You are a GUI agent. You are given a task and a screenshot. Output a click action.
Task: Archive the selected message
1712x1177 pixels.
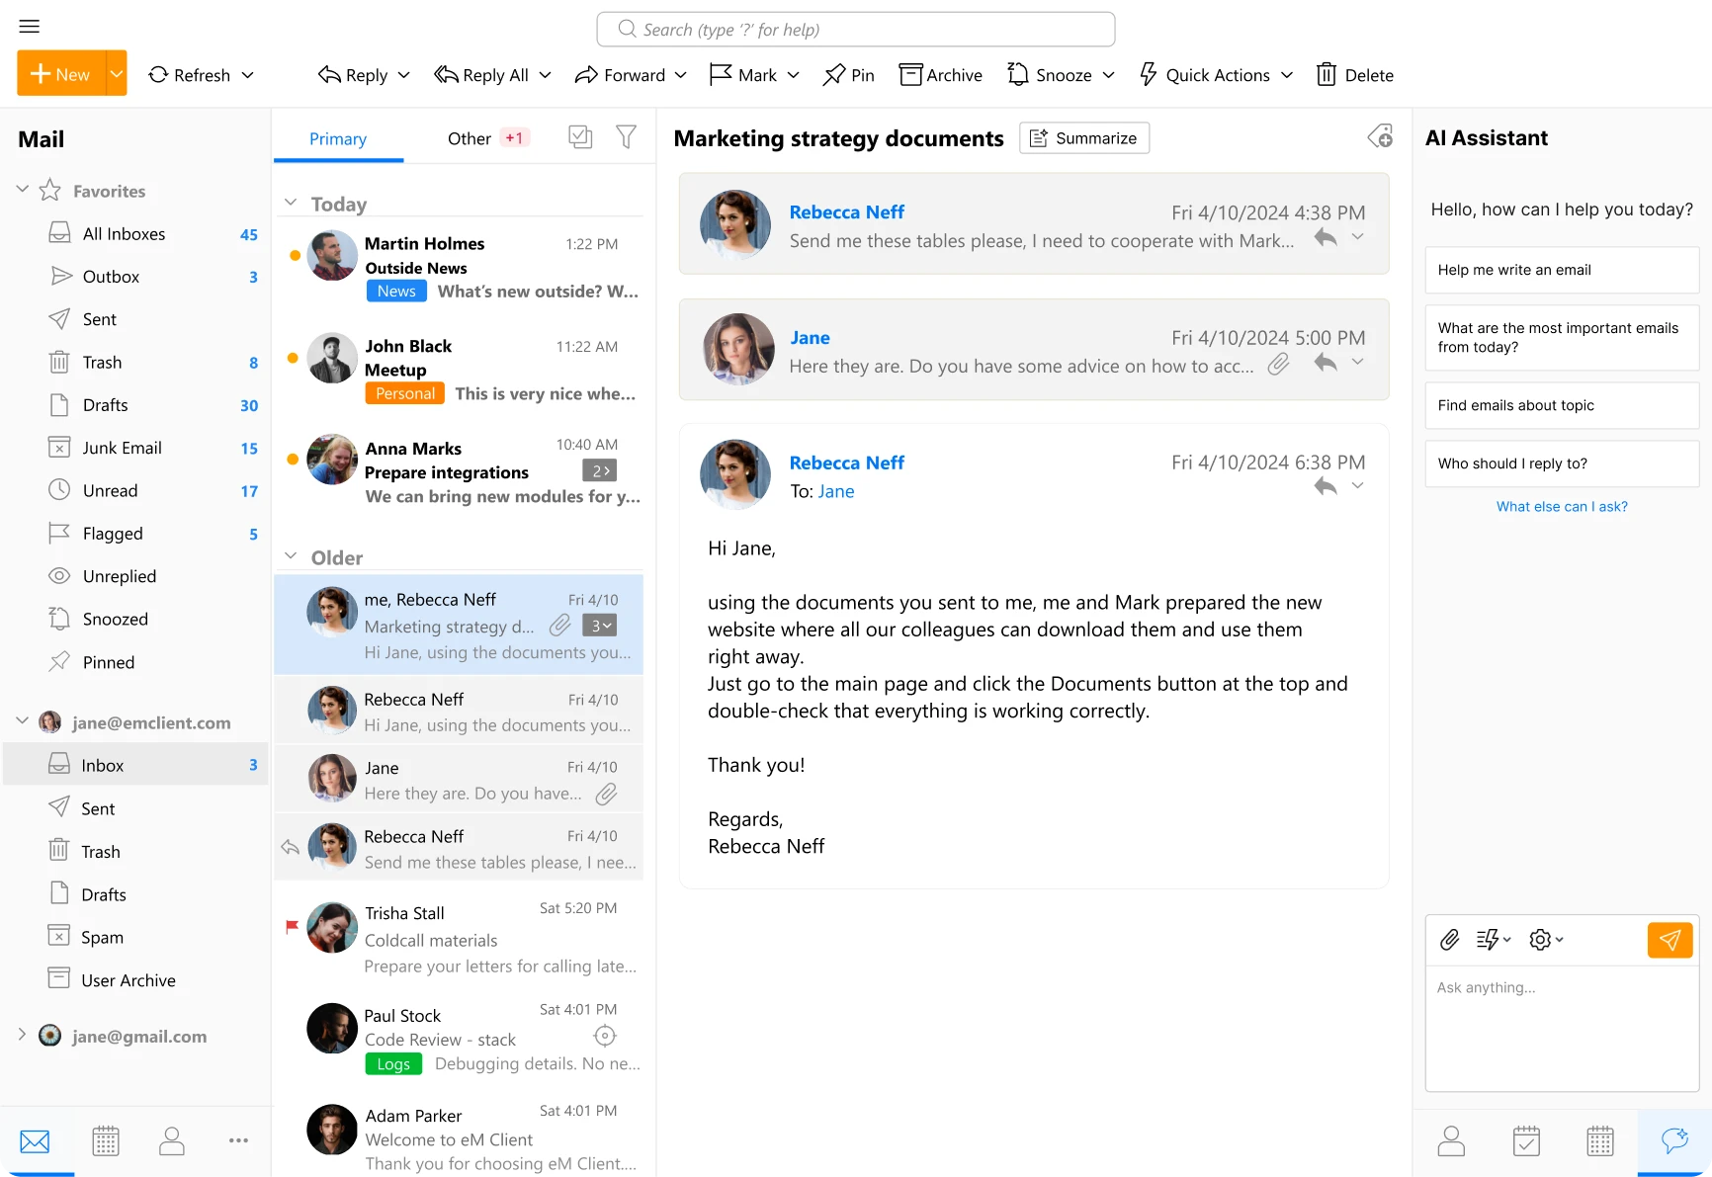(940, 75)
